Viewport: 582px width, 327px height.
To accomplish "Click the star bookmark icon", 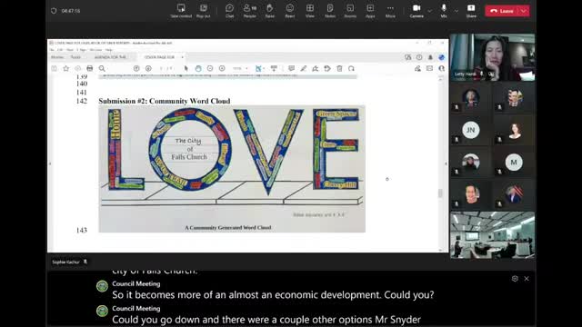I will coord(66,69).
